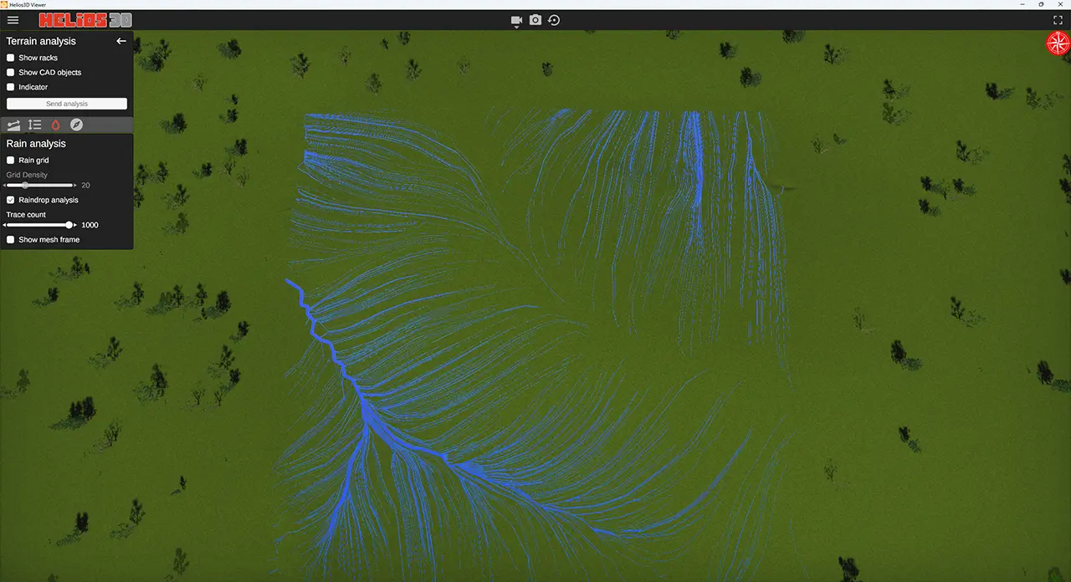Turn on the Rain grid checkbox
The image size is (1071, 582).
coord(11,161)
